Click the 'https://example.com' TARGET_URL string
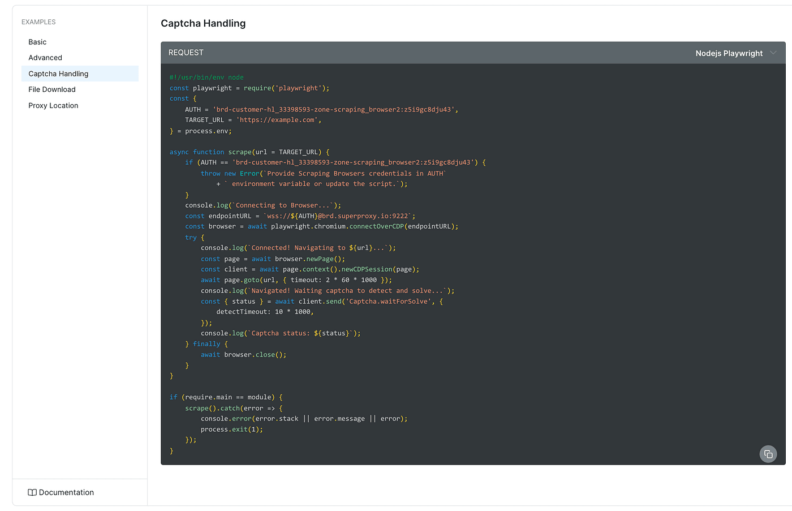 click(278, 120)
